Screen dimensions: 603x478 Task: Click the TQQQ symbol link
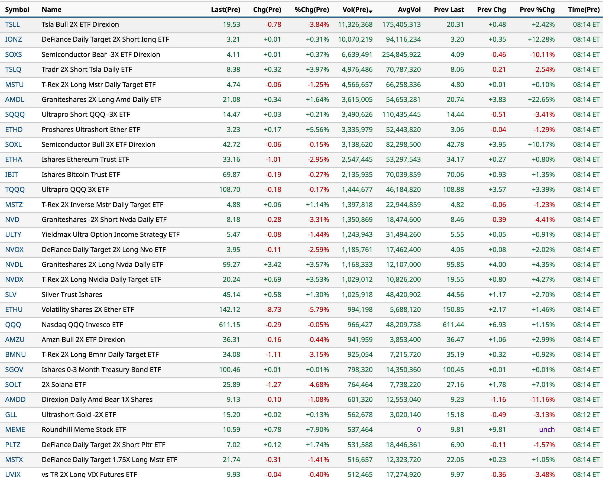(15, 190)
